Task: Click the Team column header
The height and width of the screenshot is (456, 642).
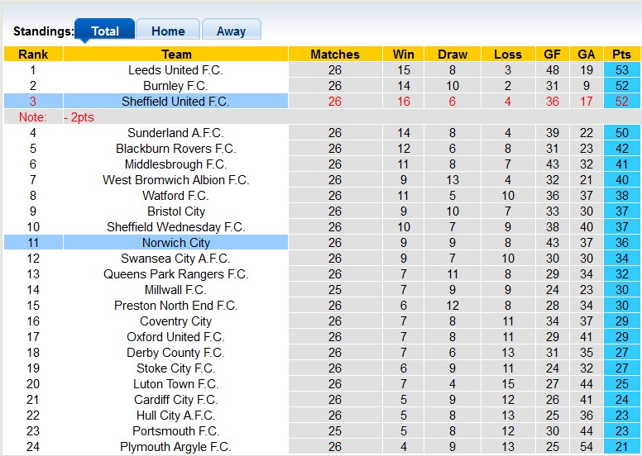Action: point(175,55)
